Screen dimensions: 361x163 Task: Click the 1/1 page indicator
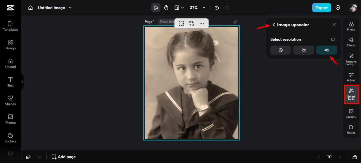(329, 157)
